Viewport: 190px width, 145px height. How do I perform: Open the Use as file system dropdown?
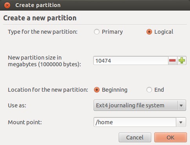click(140, 105)
